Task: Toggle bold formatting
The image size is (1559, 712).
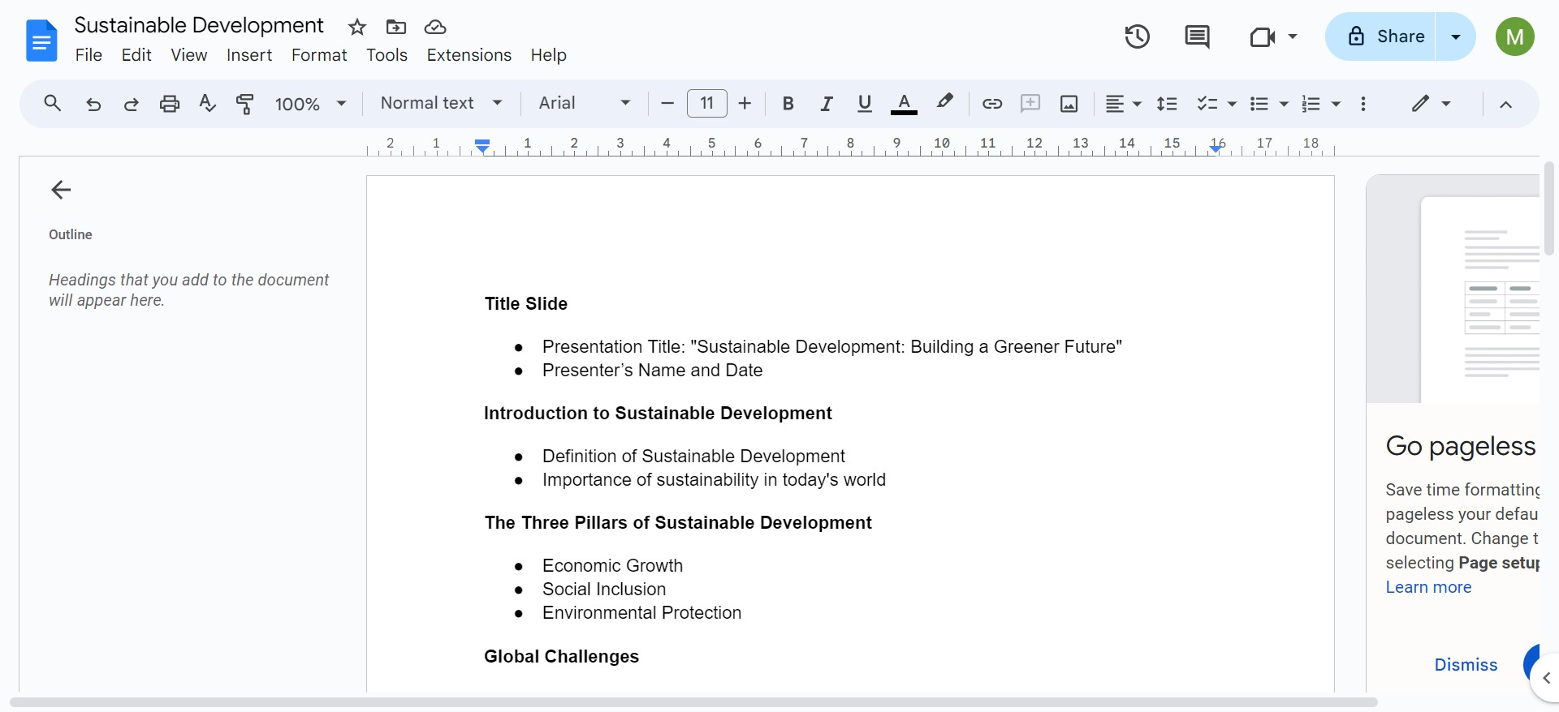Action: pyautogui.click(x=787, y=104)
